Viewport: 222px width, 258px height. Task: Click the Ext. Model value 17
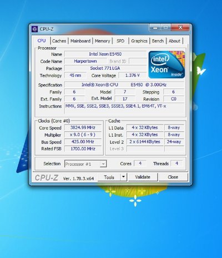[x=125, y=99]
